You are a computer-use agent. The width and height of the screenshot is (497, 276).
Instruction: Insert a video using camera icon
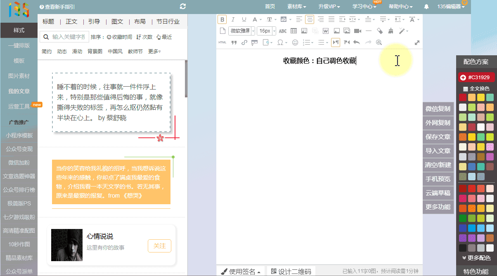(x=357, y=31)
